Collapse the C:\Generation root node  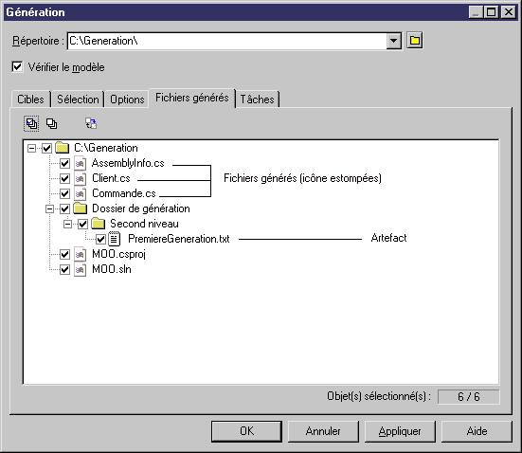click(x=31, y=148)
